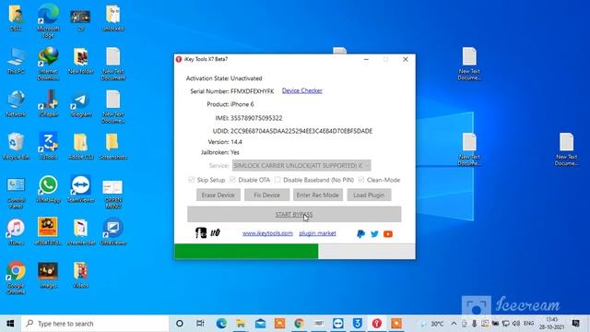Screen dimensions: 590x332
Task: Open the notification center icon
Action: [575, 324]
